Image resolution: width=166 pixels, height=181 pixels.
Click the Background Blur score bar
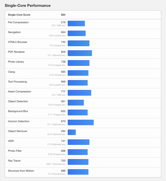[x=78, y=112]
